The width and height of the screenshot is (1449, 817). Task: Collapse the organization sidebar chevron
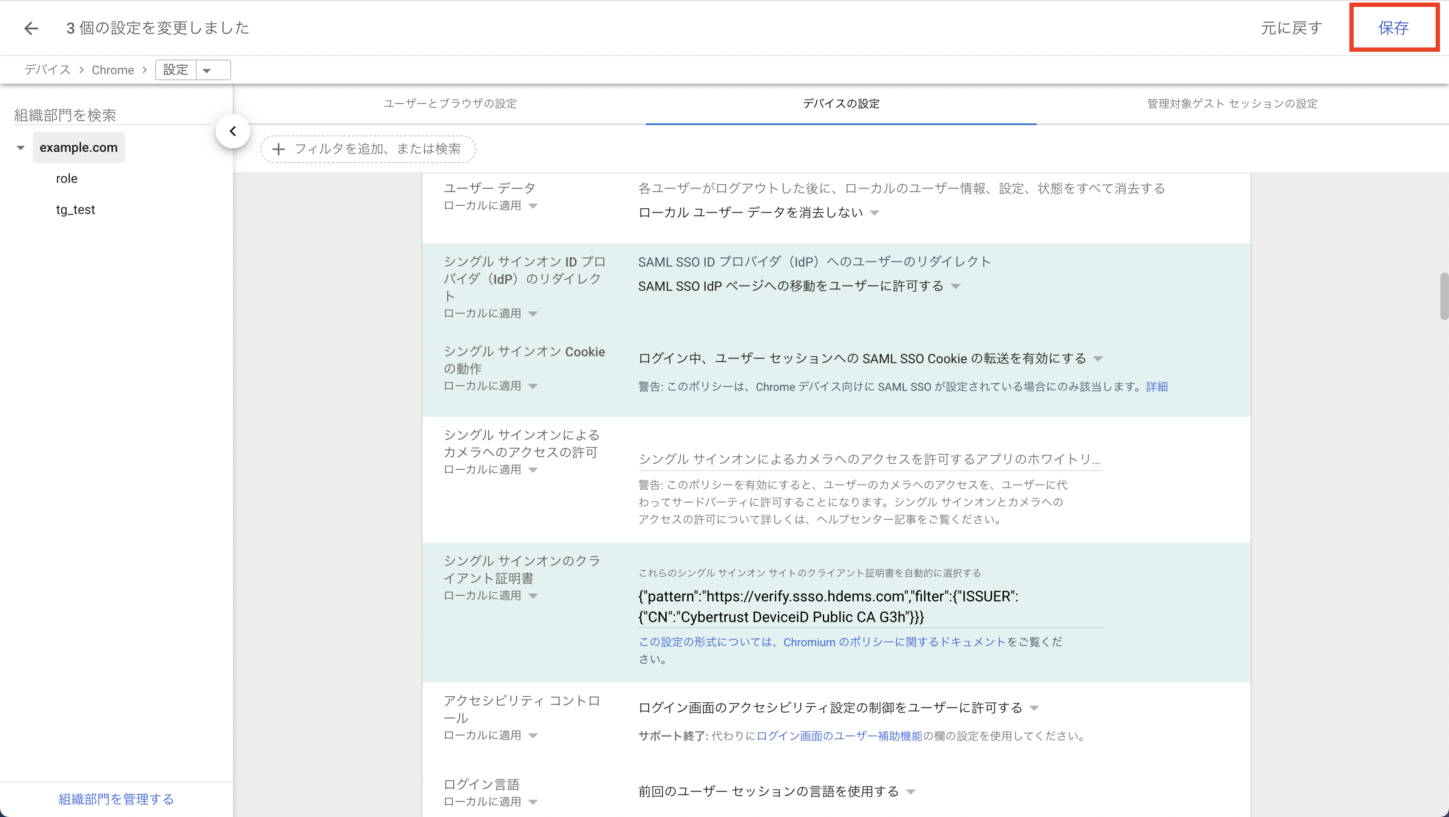point(232,131)
